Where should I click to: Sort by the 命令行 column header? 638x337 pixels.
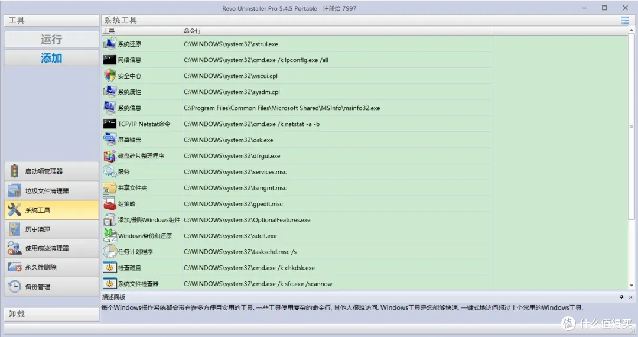[x=337, y=31]
